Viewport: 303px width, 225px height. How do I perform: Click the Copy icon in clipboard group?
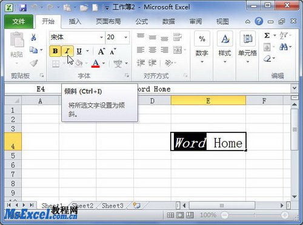[x=33, y=50]
